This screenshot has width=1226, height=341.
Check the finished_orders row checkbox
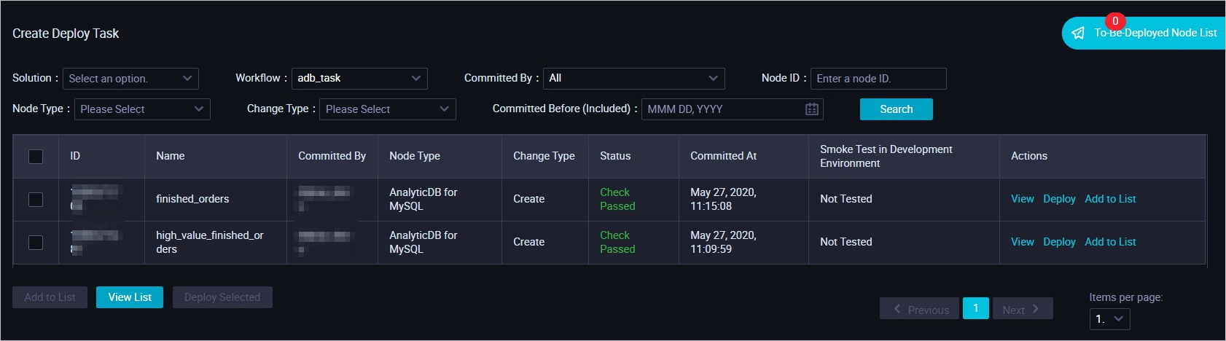36,200
